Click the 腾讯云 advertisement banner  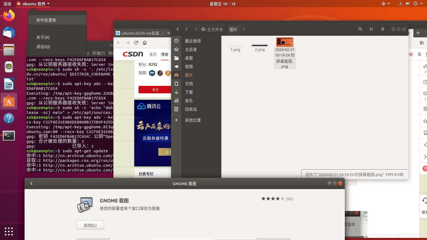(153, 133)
